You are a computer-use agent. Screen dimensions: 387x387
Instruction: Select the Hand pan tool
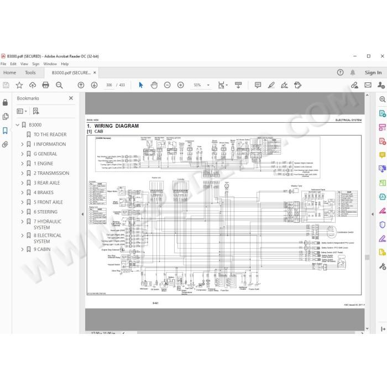tap(154, 85)
